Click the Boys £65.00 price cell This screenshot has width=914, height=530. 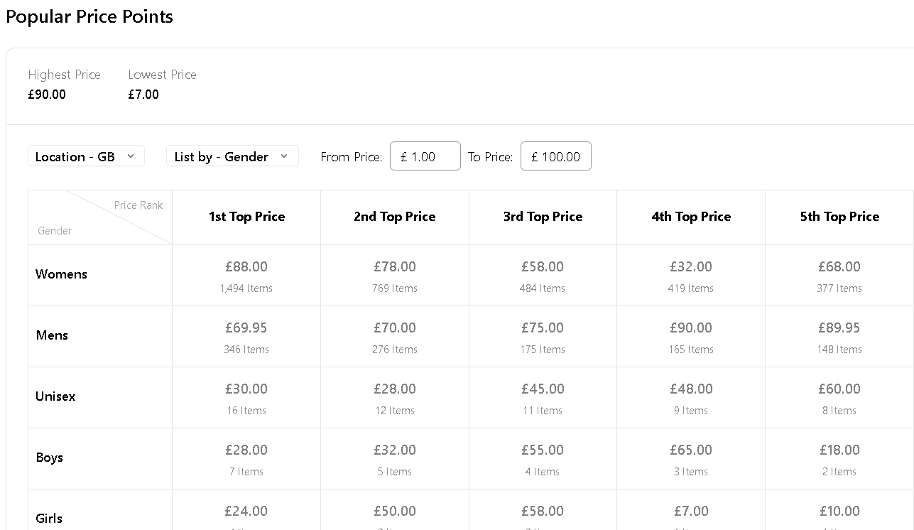(691, 459)
